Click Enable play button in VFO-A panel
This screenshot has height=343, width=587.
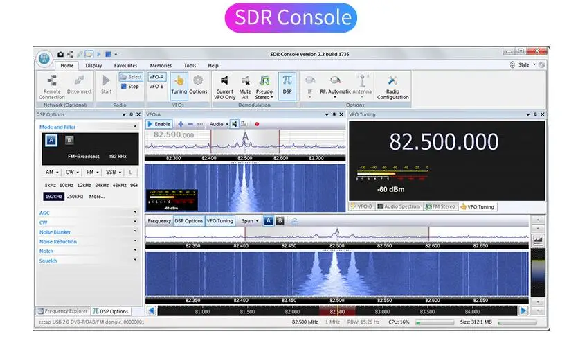[x=159, y=124]
